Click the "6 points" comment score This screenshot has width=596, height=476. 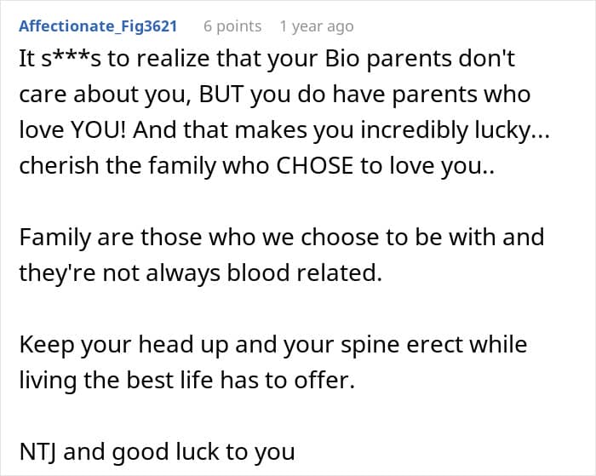(x=232, y=26)
